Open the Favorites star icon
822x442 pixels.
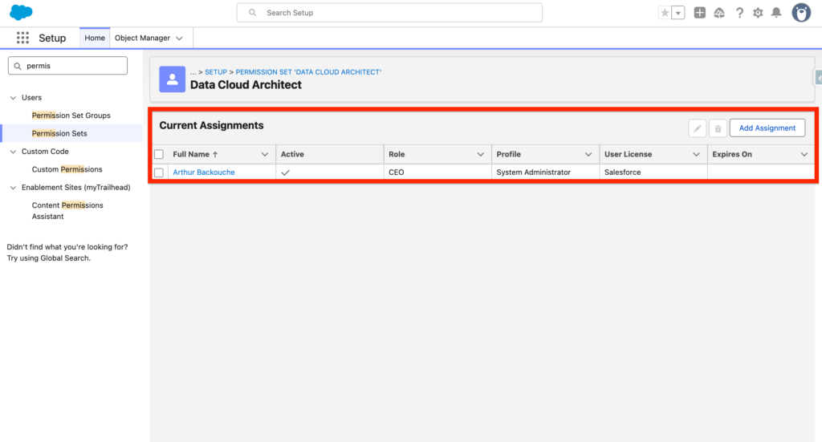[665, 13]
